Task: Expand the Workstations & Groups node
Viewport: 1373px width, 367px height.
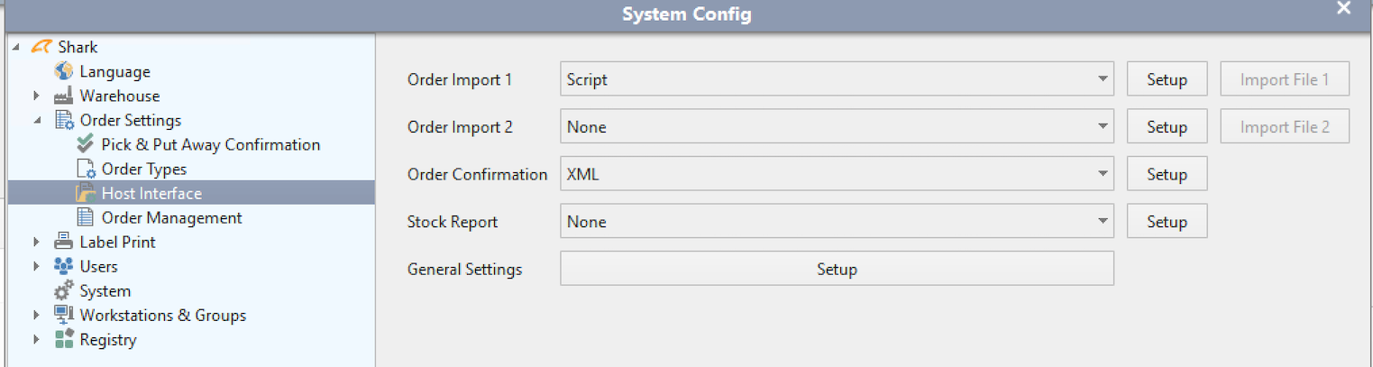Action: [x=36, y=316]
